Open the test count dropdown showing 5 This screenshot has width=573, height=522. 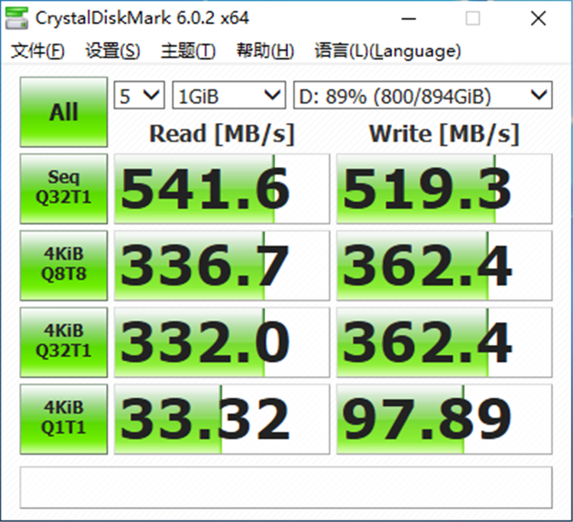click(x=139, y=95)
